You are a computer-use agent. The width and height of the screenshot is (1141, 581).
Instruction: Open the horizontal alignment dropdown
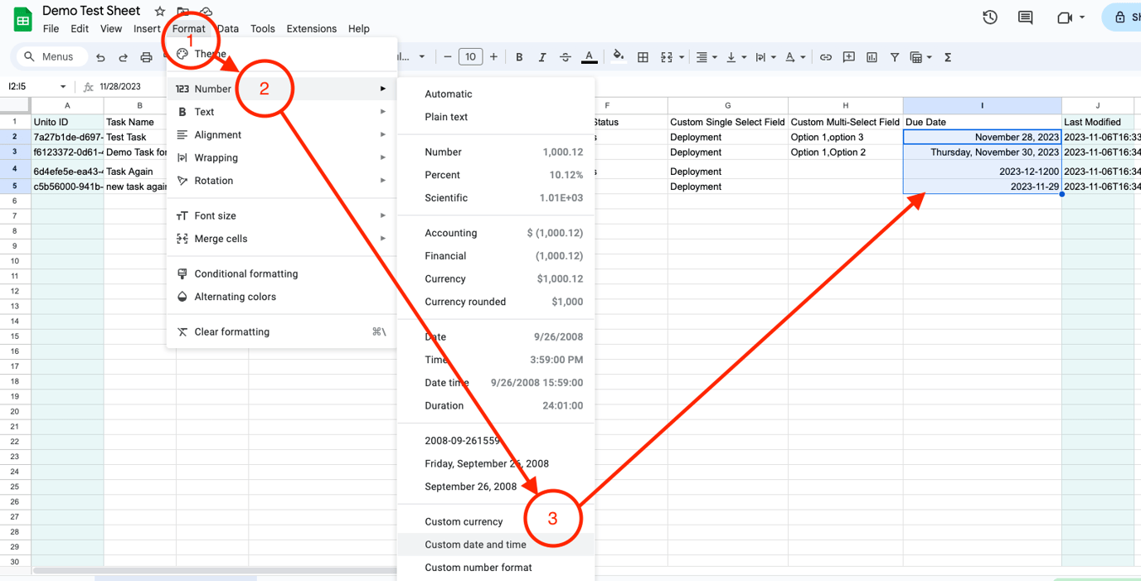click(x=706, y=56)
